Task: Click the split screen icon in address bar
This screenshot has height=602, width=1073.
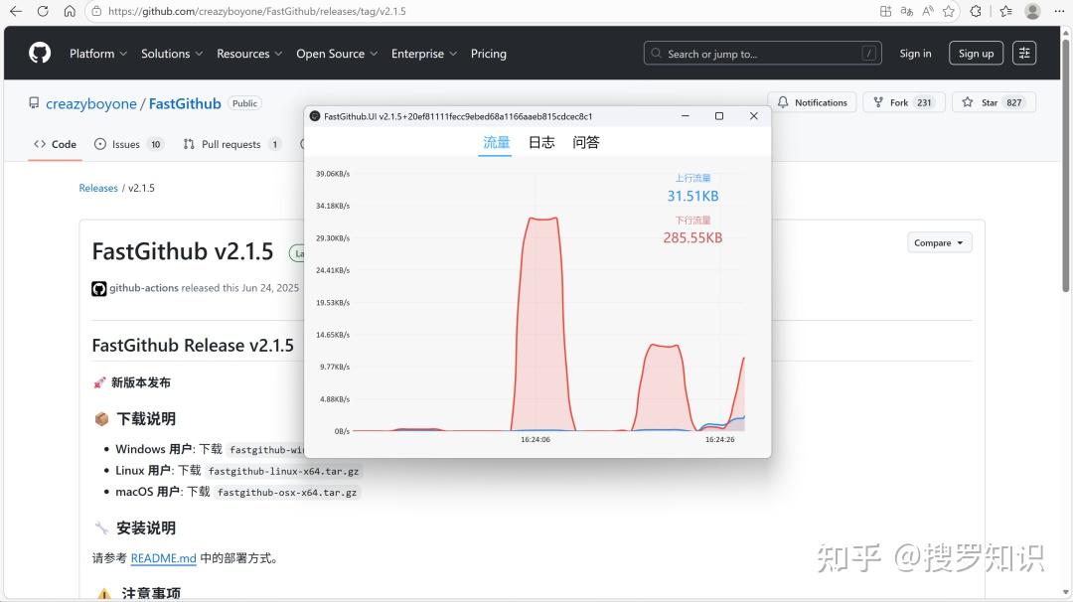Action: pos(885,11)
